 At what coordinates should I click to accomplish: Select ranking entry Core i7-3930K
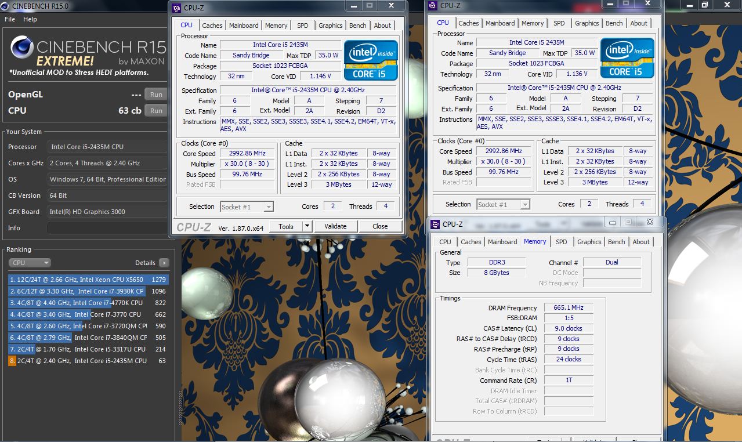pyautogui.click(x=88, y=291)
